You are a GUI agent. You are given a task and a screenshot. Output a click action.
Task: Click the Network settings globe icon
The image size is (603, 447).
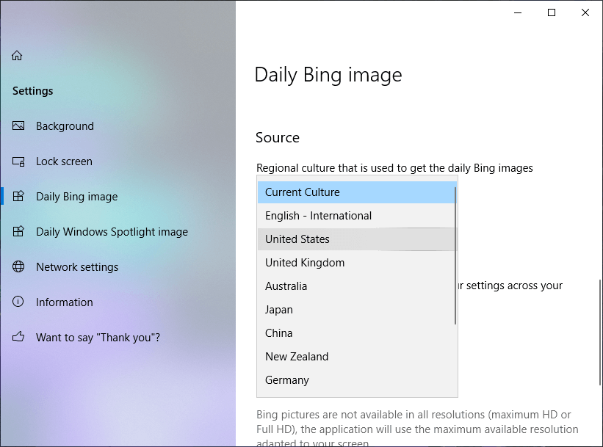point(19,267)
